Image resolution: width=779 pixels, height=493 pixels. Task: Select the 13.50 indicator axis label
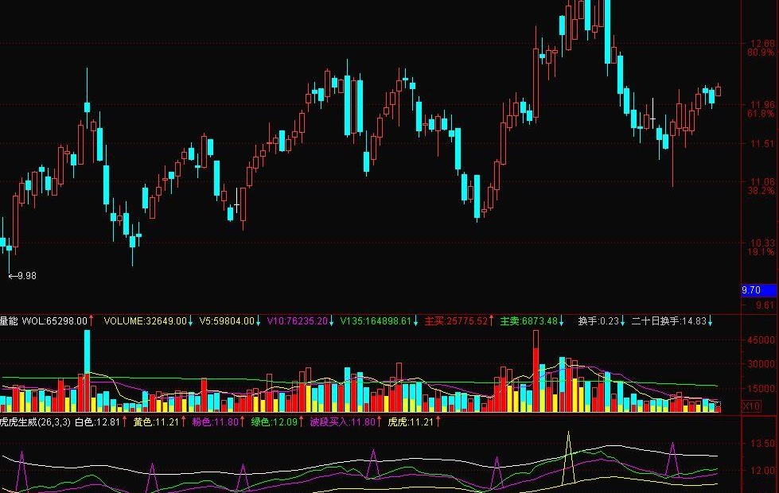762,444
